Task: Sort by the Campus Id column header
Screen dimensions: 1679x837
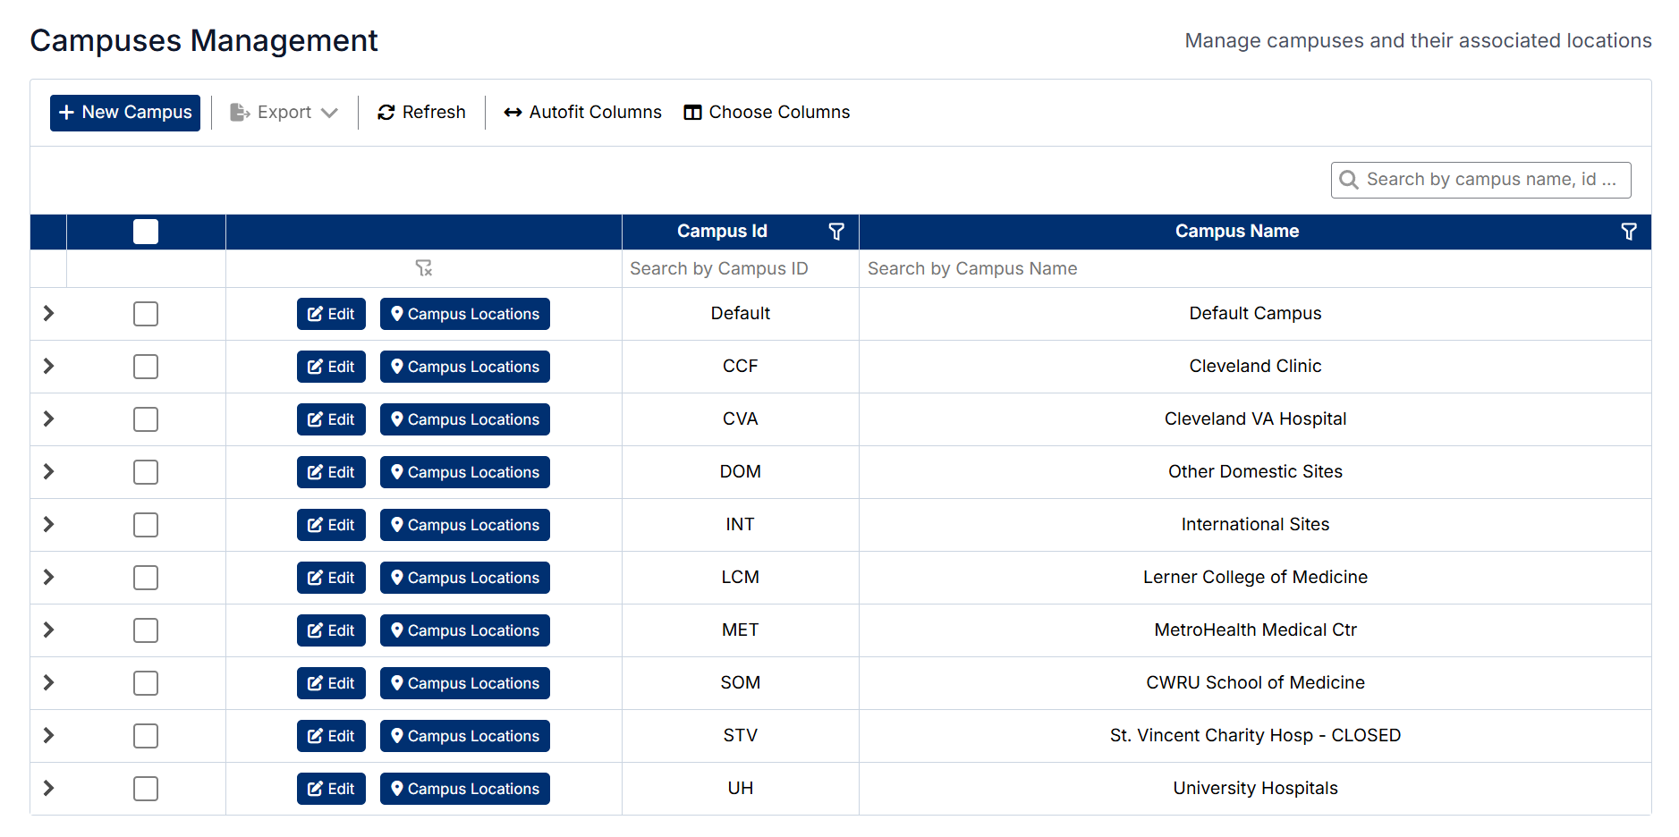Action: (721, 232)
